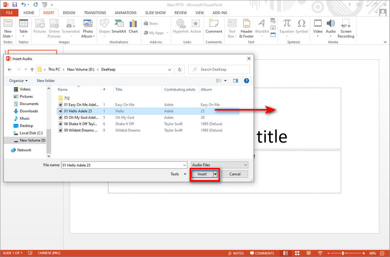Click the Search DeeKeep field
The width and height of the screenshot is (390, 257).
click(219, 70)
